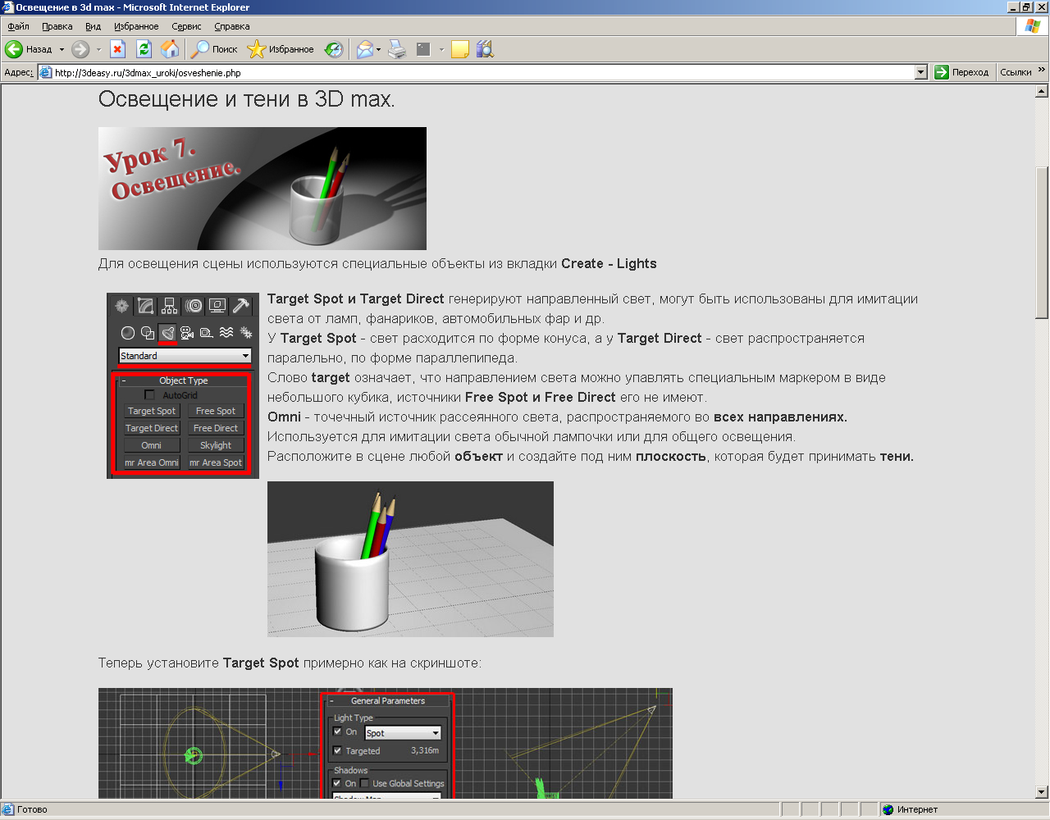Go back with the Назад arrow button
Viewport: 1050px width, 820px height.
pyautogui.click(x=29, y=49)
